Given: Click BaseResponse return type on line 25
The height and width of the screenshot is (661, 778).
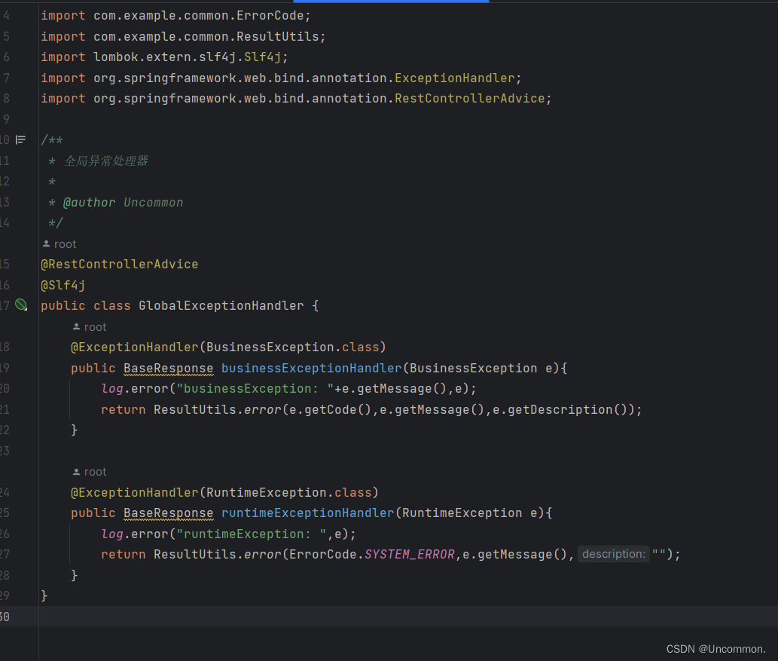Looking at the screenshot, I should (x=168, y=513).
